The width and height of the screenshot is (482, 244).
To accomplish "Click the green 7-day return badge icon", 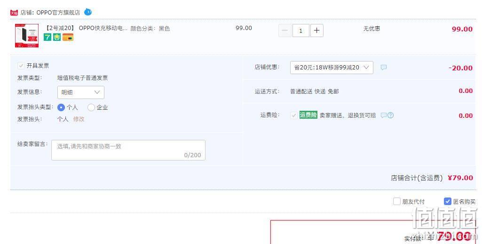I will [47, 37].
